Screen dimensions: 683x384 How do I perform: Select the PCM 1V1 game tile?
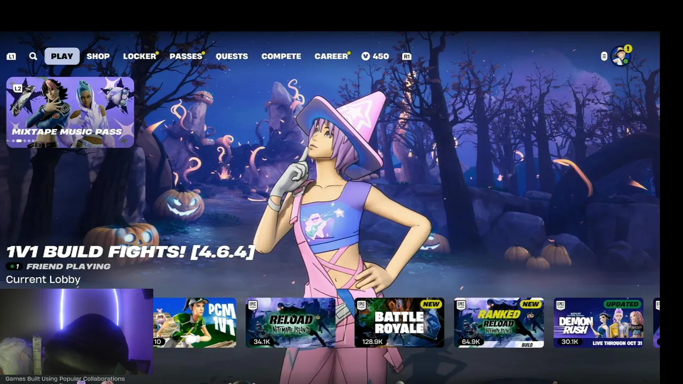(x=195, y=323)
